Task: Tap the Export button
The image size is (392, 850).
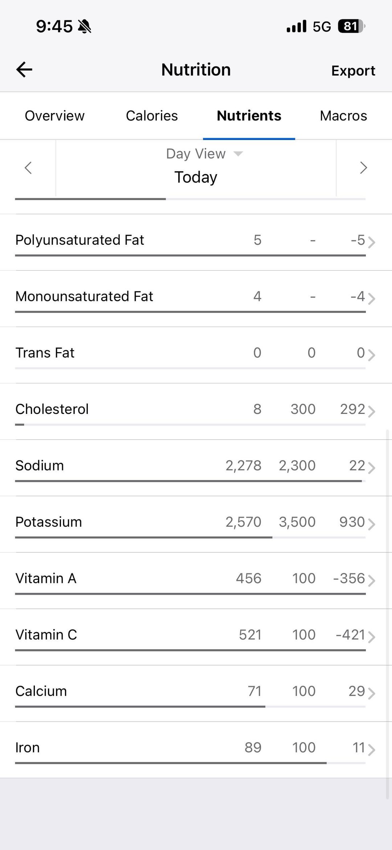Action: tap(353, 71)
